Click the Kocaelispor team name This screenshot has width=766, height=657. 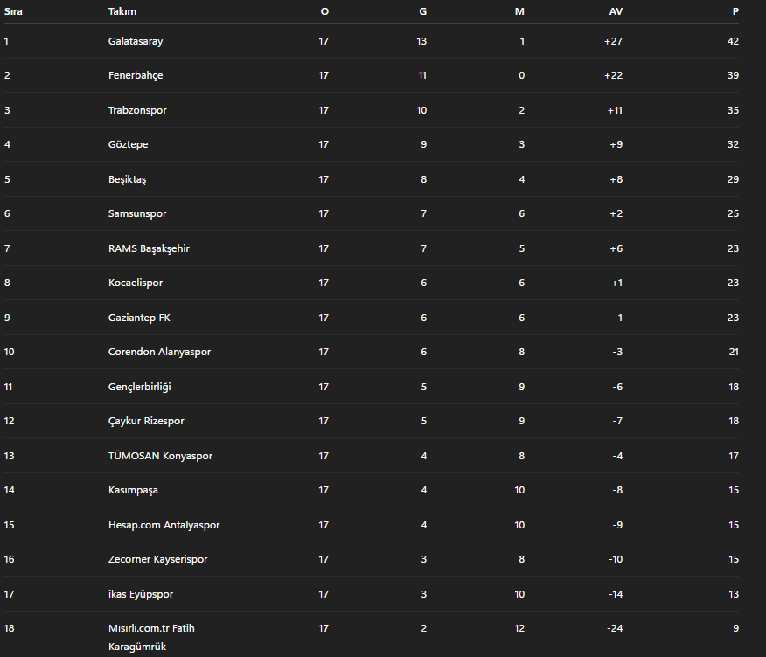(x=136, y=283)
